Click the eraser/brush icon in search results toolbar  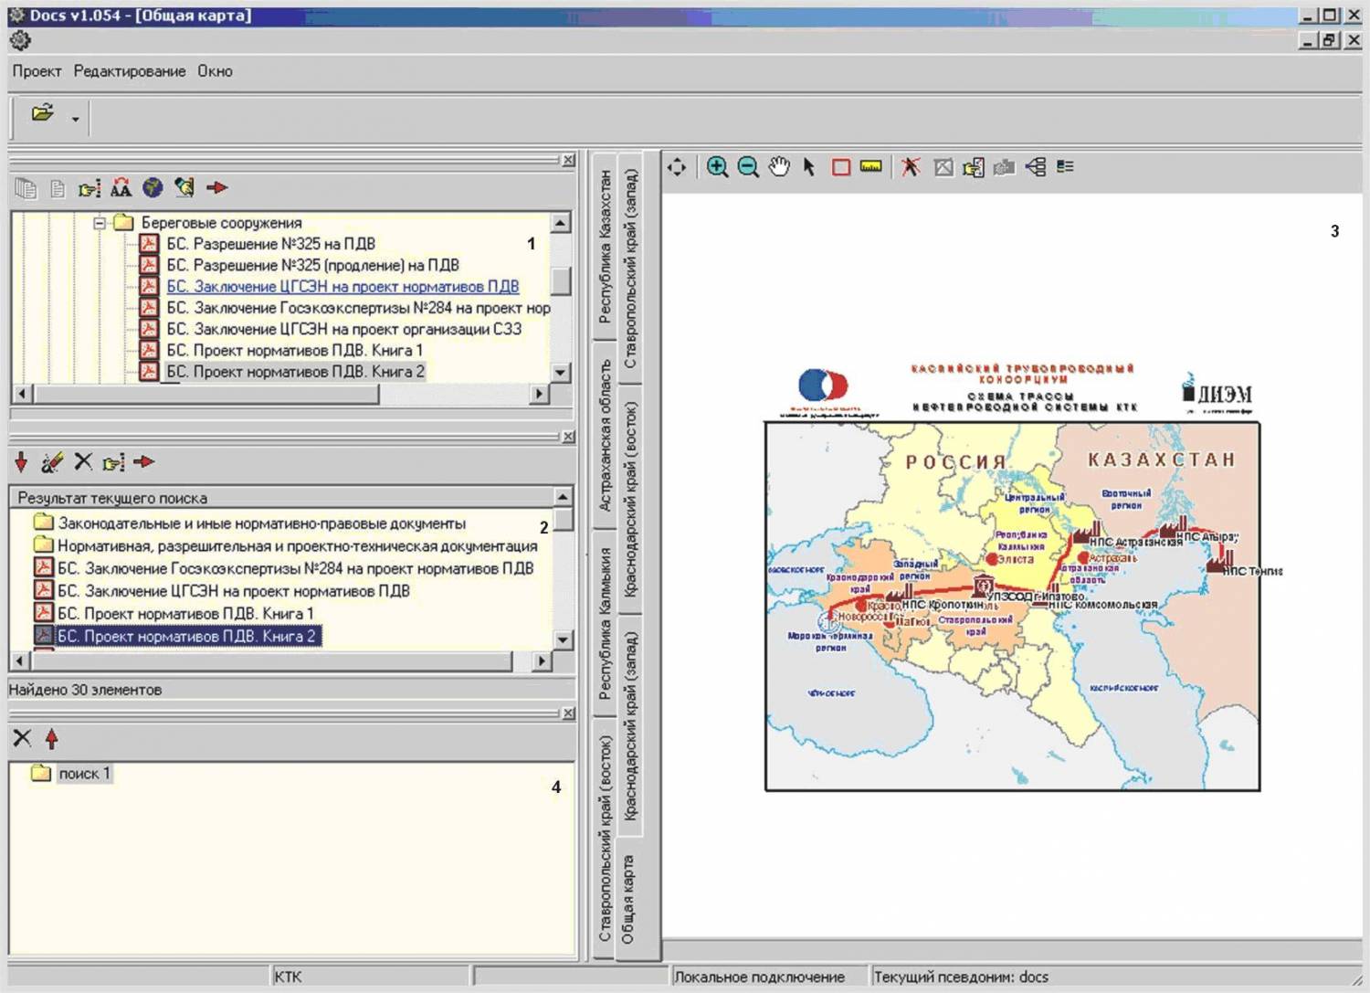tap(52, 462)
